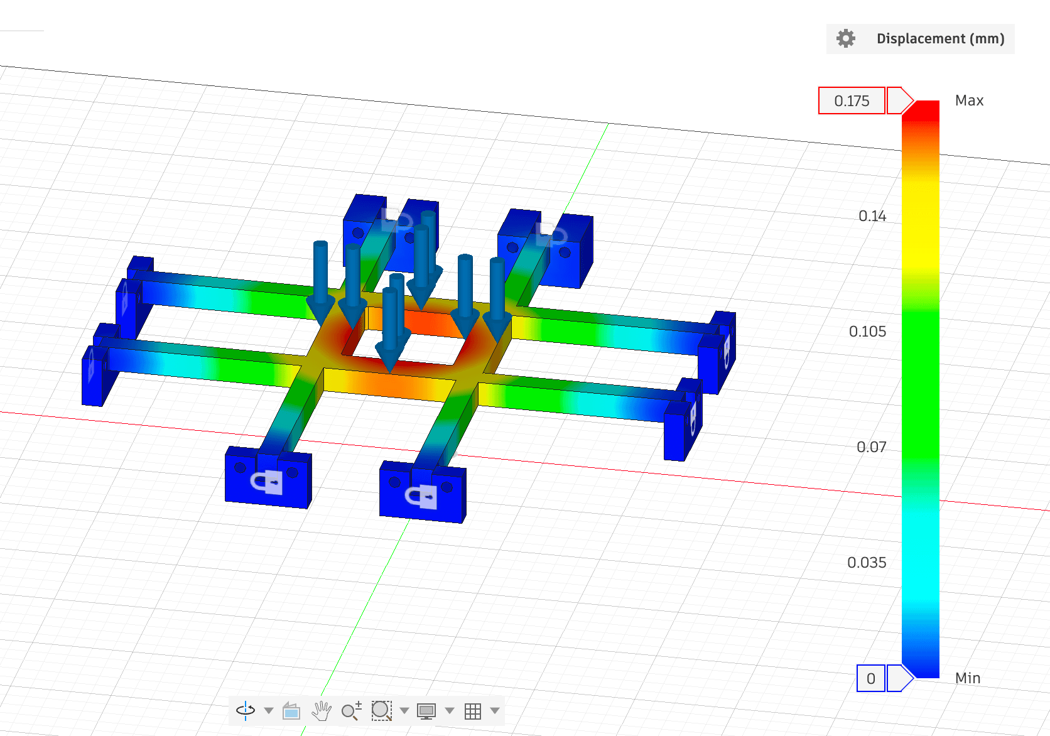This screenshot has height=736, width=1050.
Task: Open the Orbit tool dropdown arrow
Action: tap(269, 712)
